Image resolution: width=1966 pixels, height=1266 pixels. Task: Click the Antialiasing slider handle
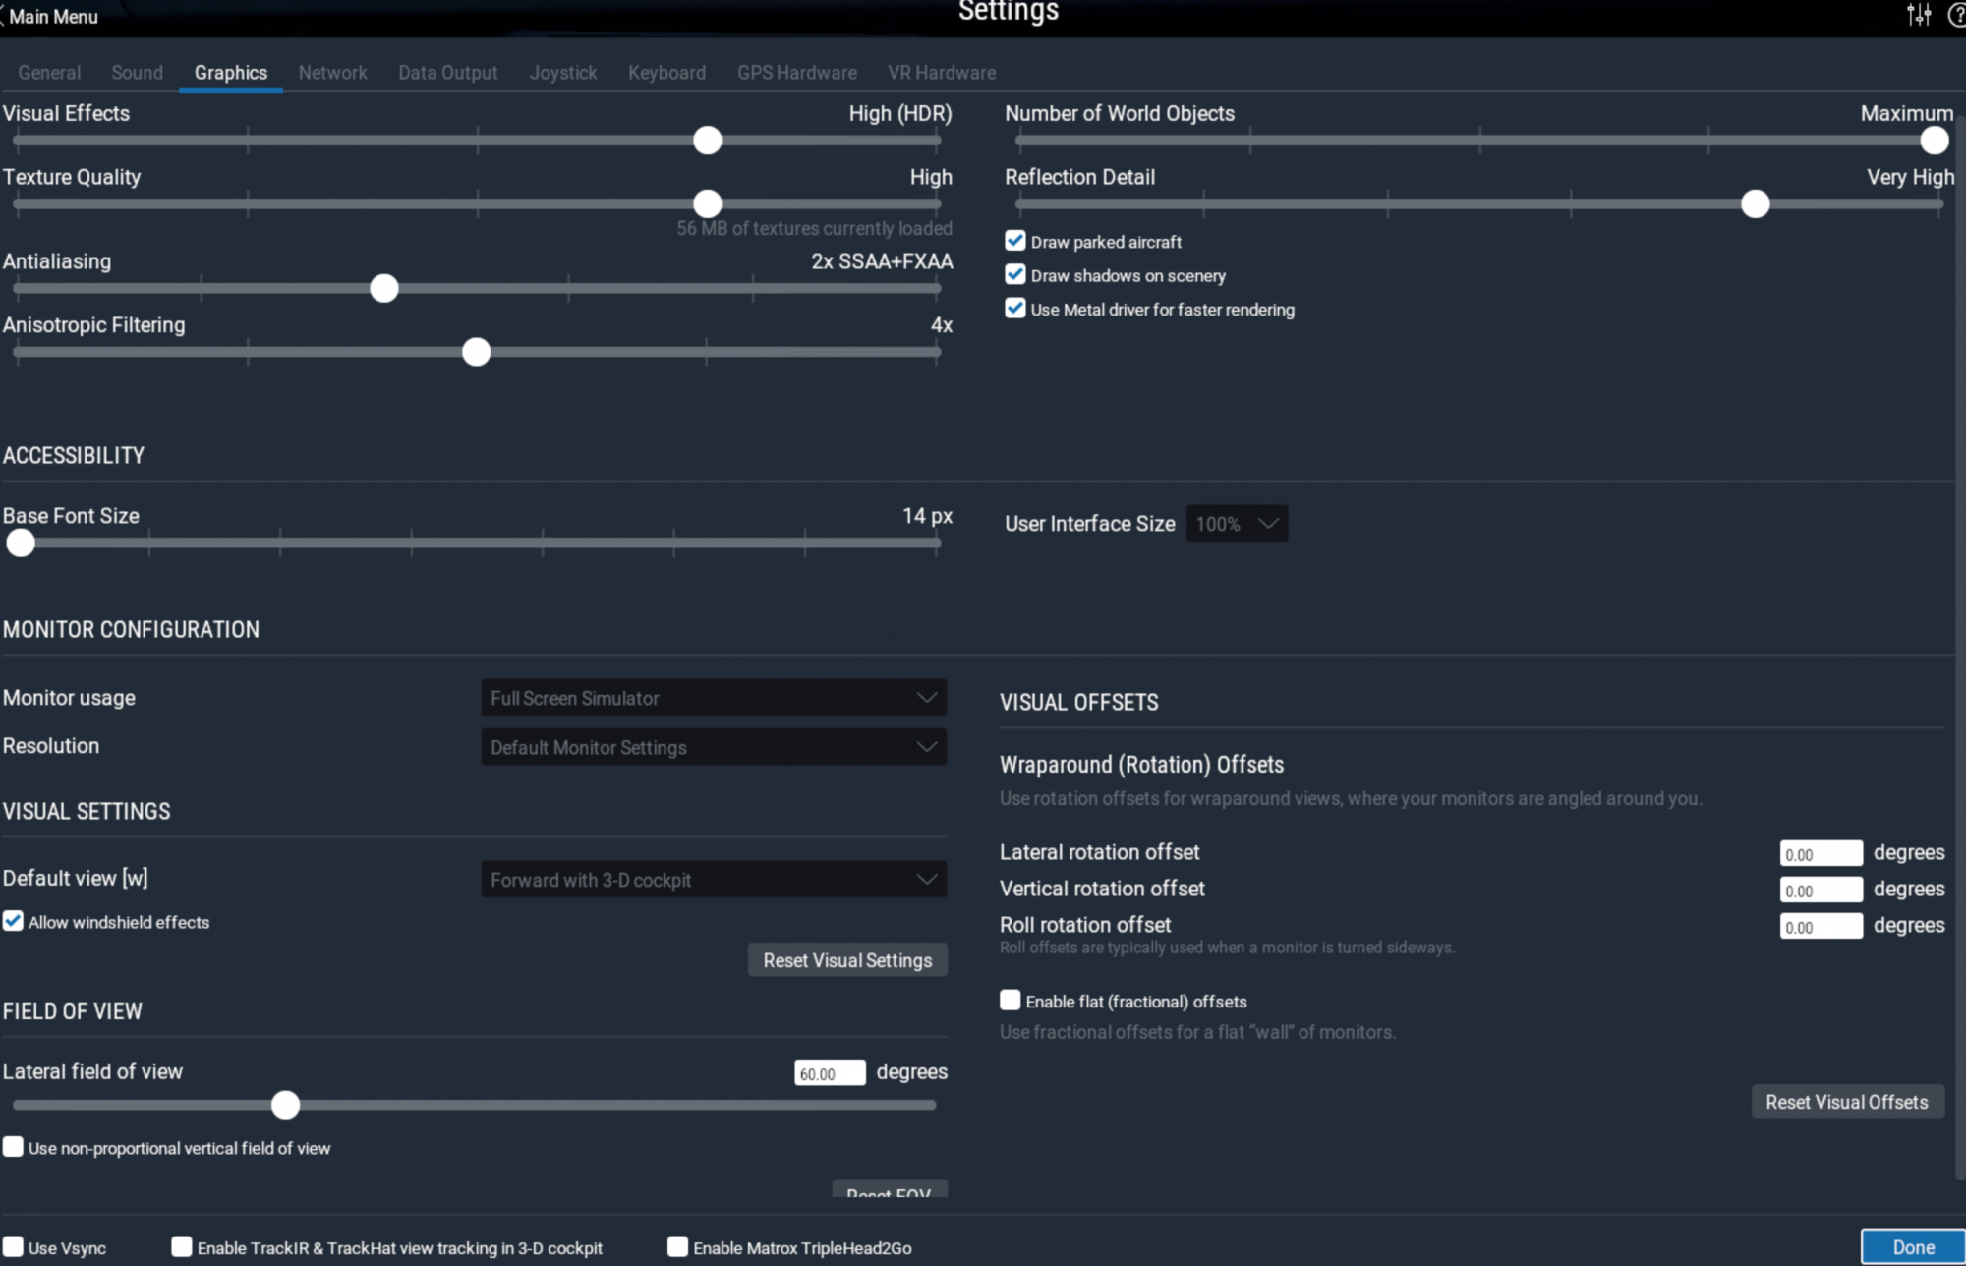coord(384,288)
